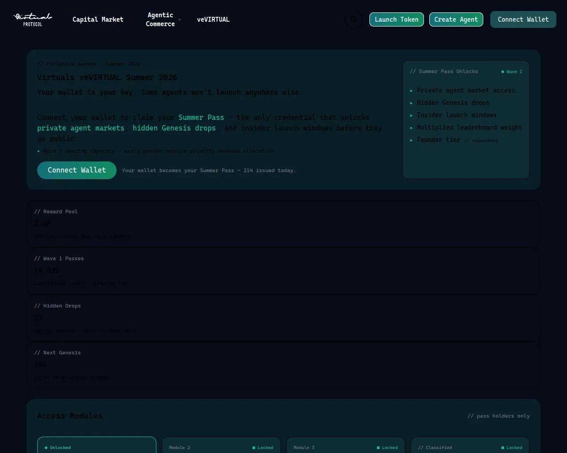Click the Launch Token button
The height and width of the screenshot is (453, 567).
click(396, 19)
